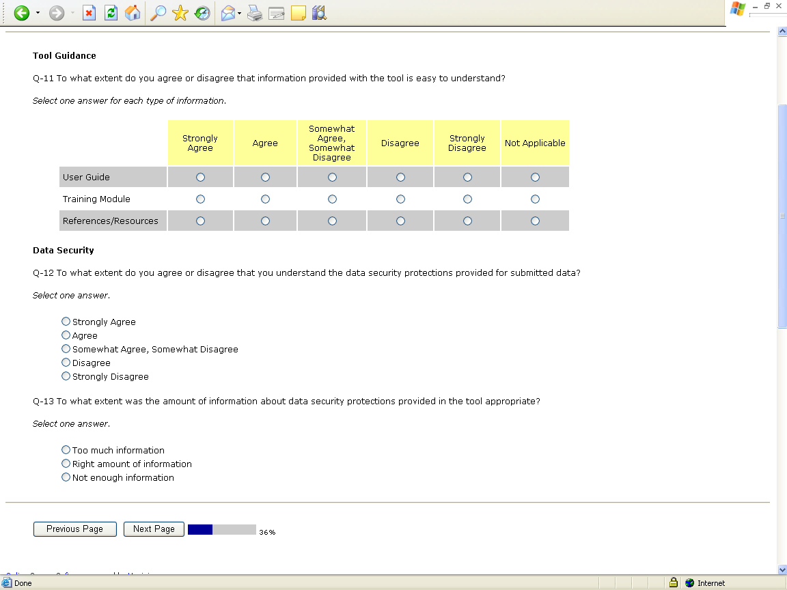Click the Previous Page button

pos(74,529)
